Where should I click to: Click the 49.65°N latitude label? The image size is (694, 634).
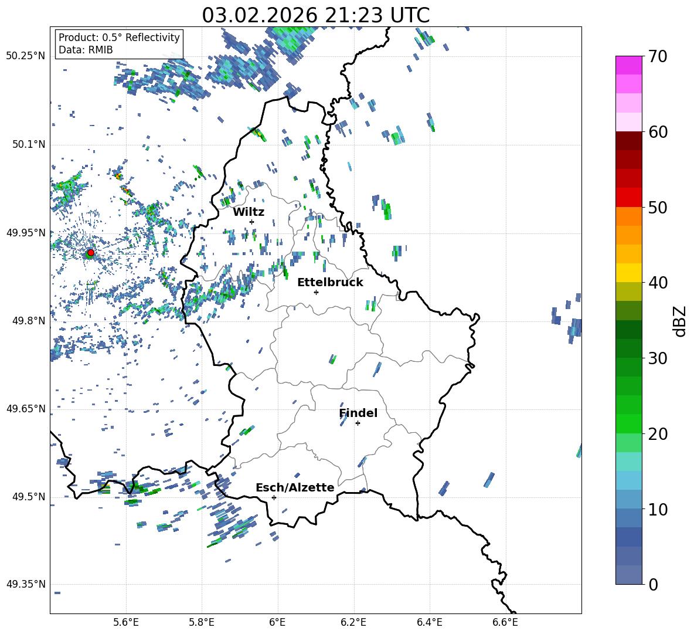click(26, 408)
